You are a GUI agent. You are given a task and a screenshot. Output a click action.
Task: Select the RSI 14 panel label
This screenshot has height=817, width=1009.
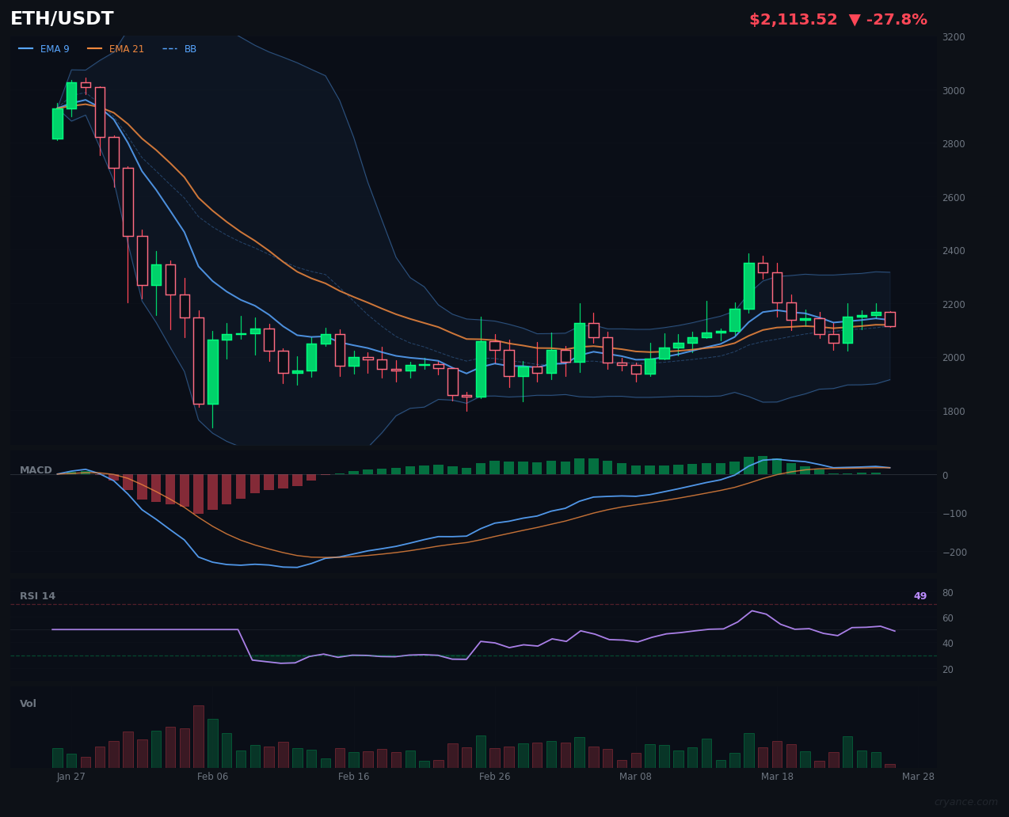39,595
